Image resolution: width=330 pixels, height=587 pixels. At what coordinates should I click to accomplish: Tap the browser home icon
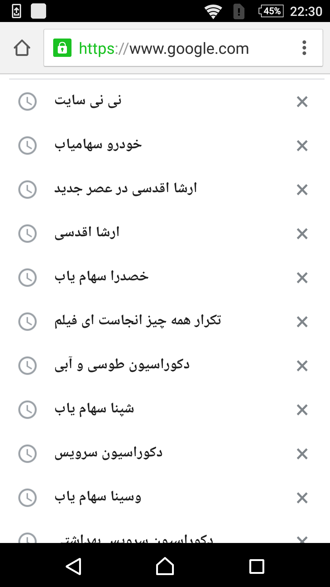[22, 48]
